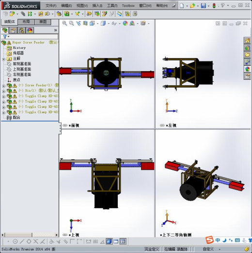Viewport: 252px width, 253px height.
Task: Click the Sogou input method S icon
Action: [209, 240]
